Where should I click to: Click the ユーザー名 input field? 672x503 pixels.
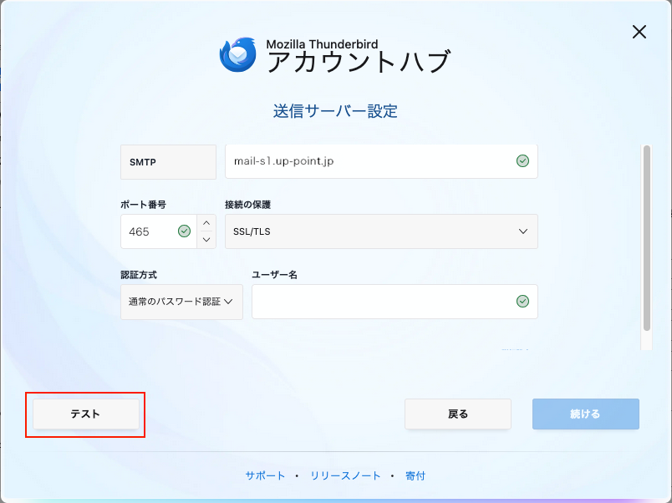point(395,302)
